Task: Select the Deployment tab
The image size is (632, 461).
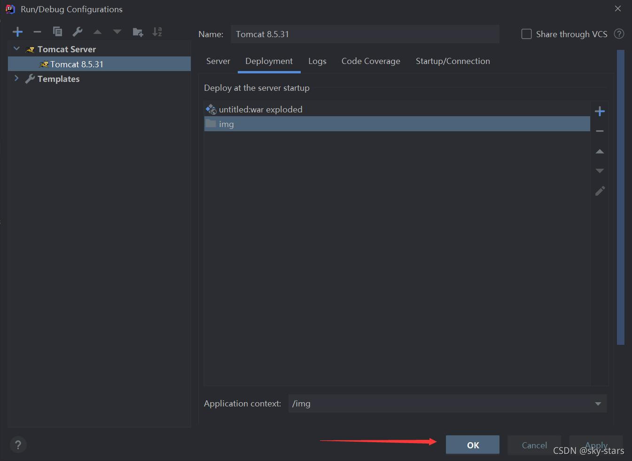Action: [x=269, y=61]
